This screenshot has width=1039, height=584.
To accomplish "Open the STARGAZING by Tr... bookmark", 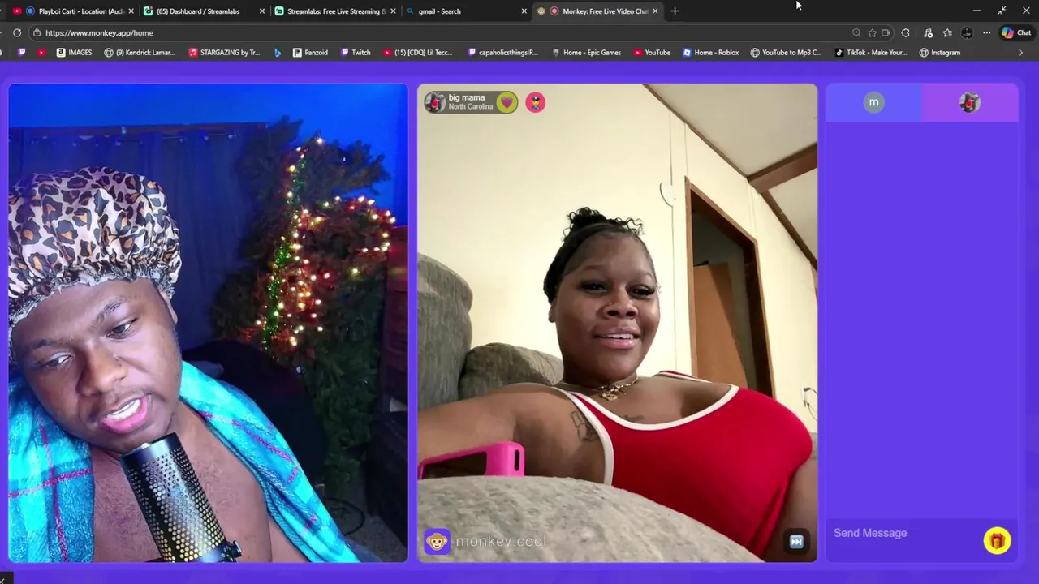I will coord(224,53).
